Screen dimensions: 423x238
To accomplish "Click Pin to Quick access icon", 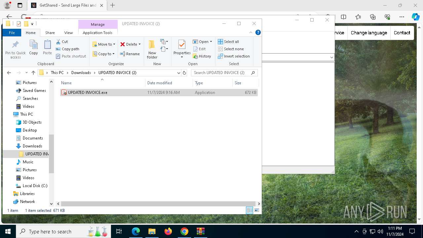I will [x=15, y=50].
